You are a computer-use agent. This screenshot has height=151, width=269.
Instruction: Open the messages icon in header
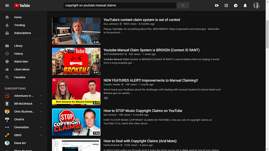(x=236, y=5)
